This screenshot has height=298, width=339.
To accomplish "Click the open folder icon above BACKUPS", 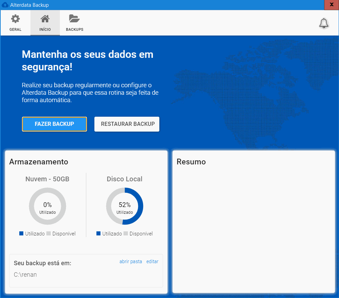I will 74,19.
